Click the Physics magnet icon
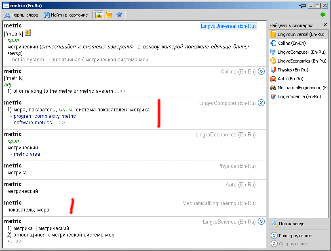 273,69
